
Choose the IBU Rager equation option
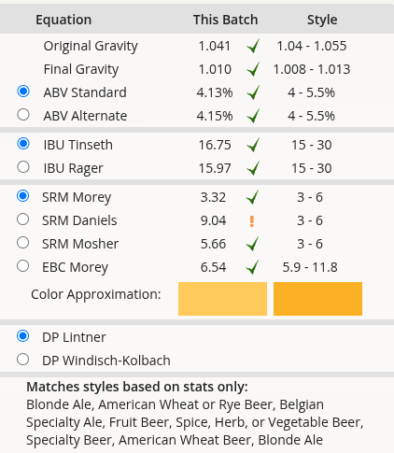point(23,167)
